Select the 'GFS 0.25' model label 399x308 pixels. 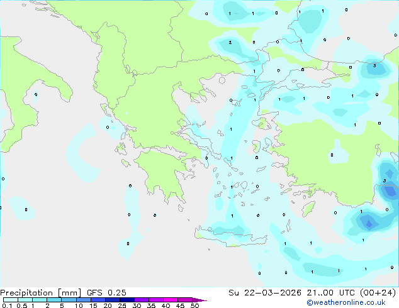coord(106,293)
